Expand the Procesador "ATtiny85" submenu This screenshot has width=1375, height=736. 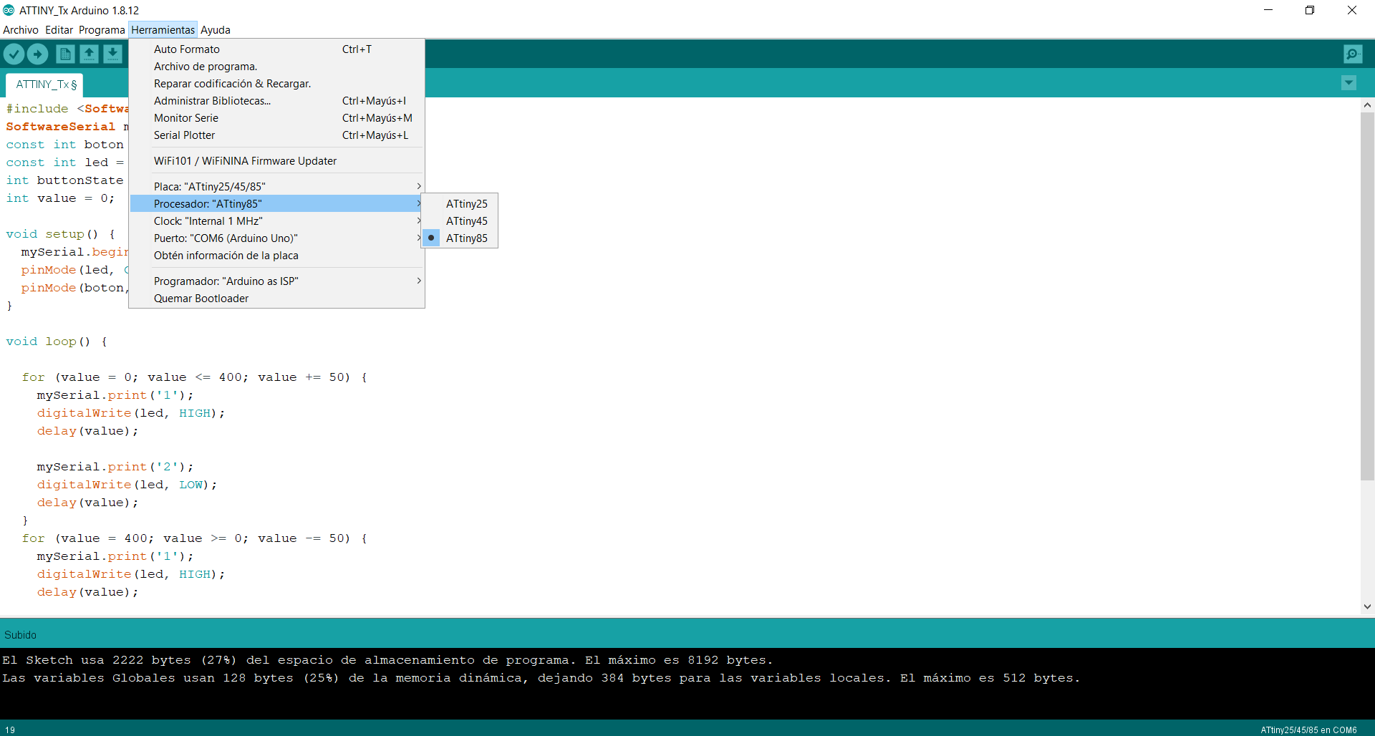(x=276, y=204)
